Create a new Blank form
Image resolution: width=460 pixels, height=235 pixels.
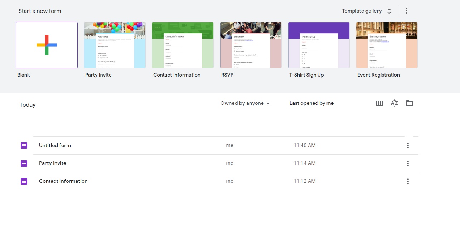click(47, 45)
